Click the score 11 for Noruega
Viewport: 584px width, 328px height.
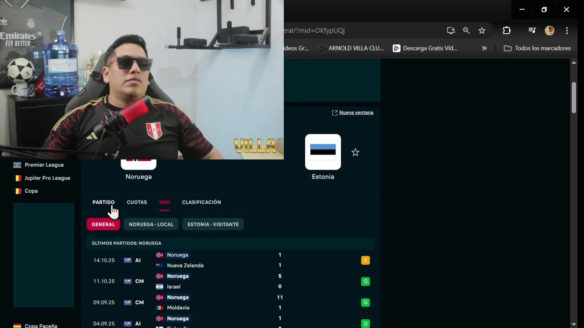pos(280,297)
